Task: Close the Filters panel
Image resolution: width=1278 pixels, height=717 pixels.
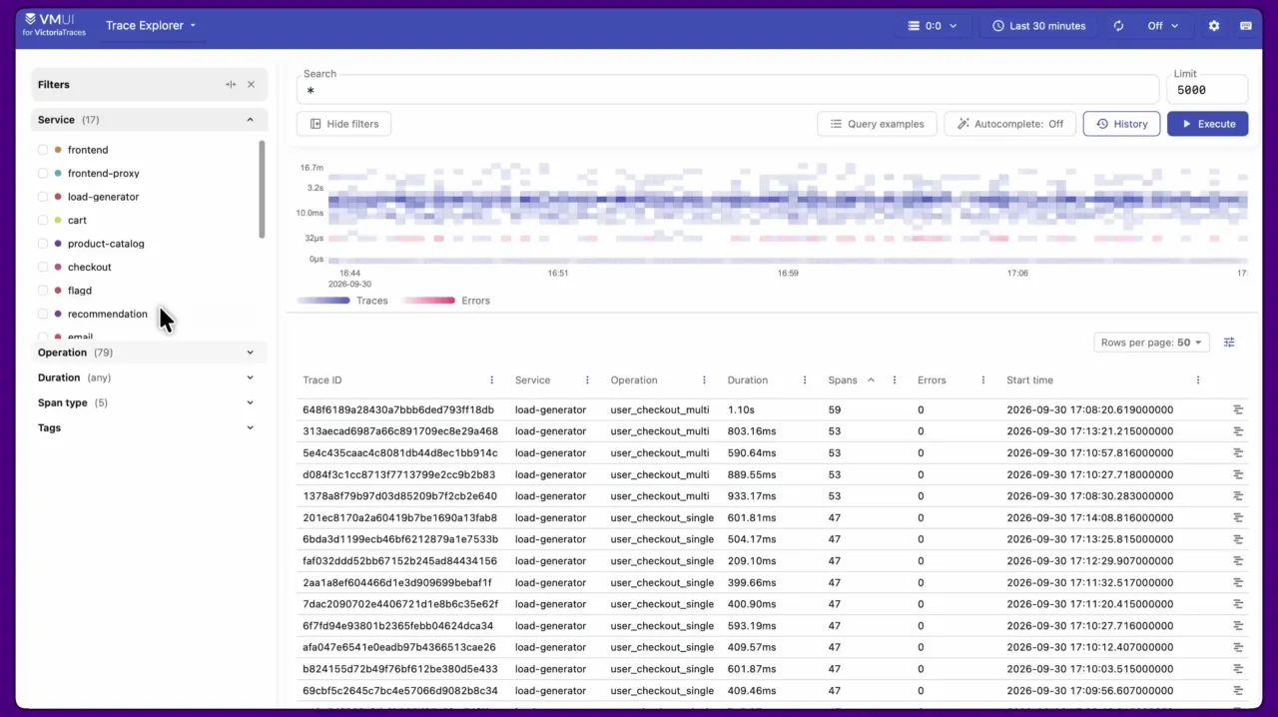Action: 251,85
